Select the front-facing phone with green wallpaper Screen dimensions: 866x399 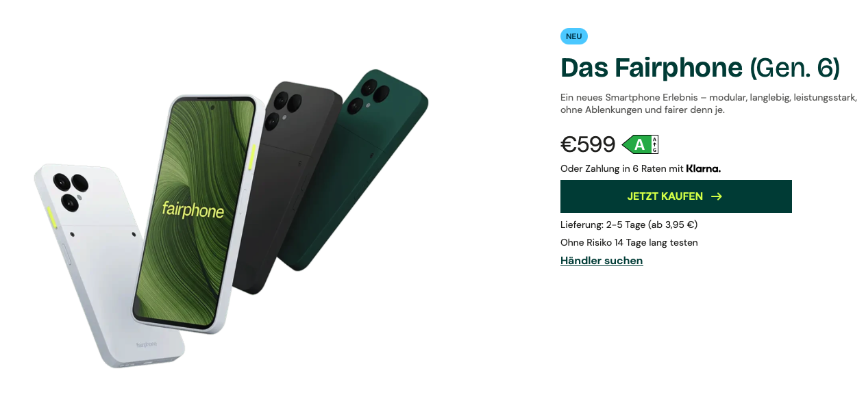tap(197, 212)
